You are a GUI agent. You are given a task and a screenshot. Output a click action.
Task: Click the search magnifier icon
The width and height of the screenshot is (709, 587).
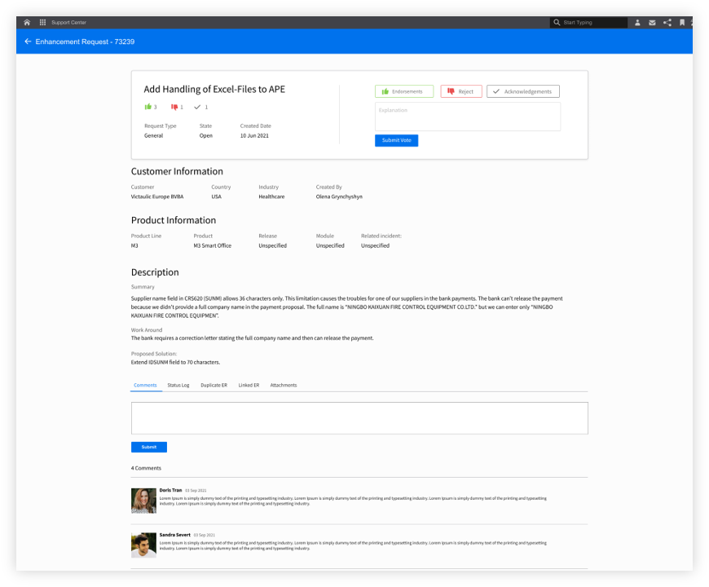click(x=557, y=22)
